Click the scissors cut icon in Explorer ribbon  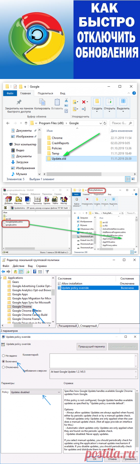(66, 100)
